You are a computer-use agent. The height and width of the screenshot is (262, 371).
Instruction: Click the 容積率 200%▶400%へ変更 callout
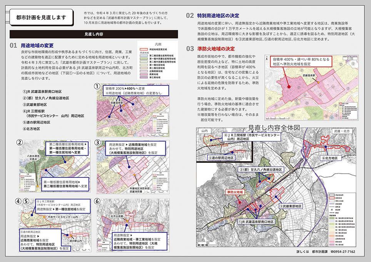[x=136, y=91]
